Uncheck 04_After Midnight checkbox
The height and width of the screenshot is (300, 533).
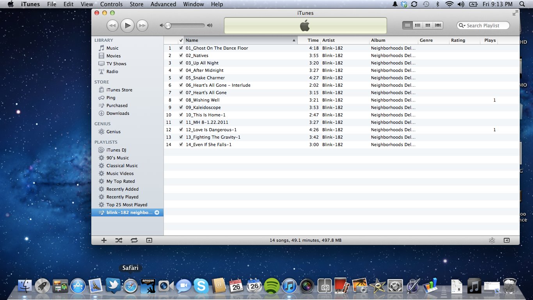click(181, 70)
